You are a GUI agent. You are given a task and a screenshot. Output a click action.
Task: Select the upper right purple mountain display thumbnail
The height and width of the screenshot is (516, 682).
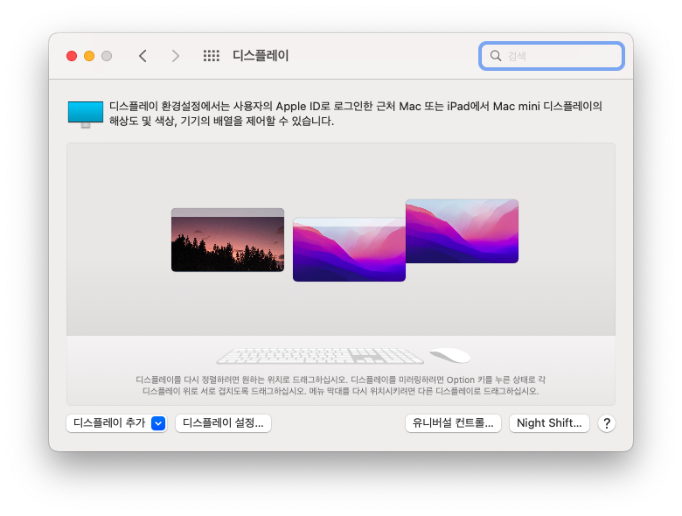pyautogui.click(x=462, y=231)
